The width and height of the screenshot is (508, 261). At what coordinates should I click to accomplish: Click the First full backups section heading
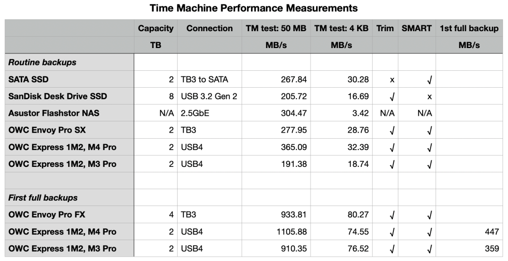click(x=43, y=198)
